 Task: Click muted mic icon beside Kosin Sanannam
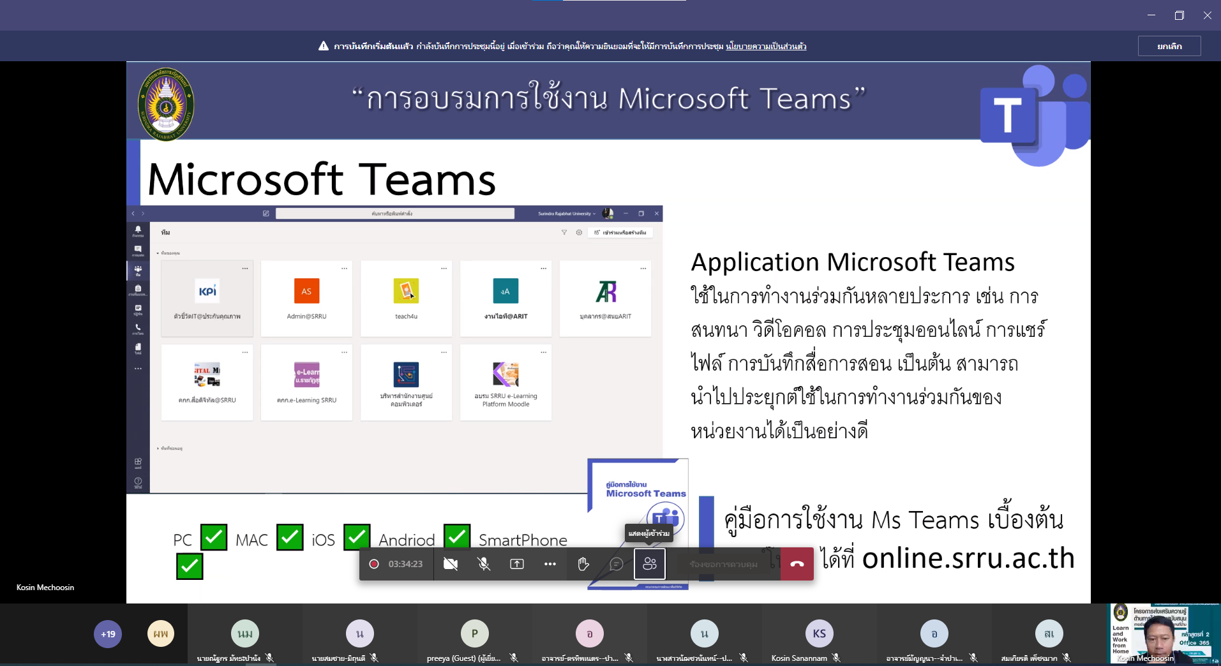[x=836, y=658]
